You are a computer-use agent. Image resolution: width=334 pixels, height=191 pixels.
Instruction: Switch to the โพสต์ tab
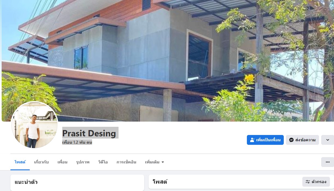20,162
